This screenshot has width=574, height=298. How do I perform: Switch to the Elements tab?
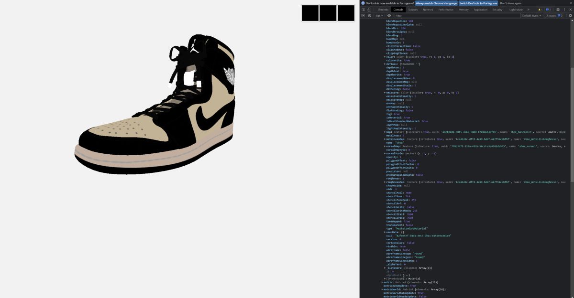tap(383, 10)
